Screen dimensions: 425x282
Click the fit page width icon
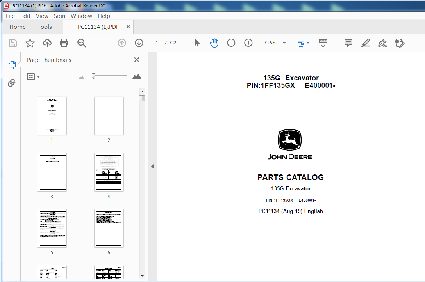pyautogui.click(x=301, y=43)
